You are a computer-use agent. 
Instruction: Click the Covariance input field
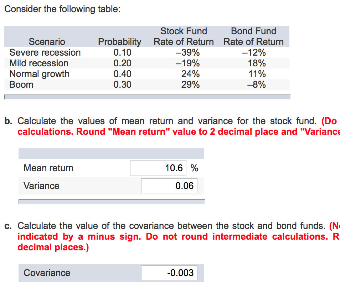pyautogui.click(x=169, y=272)
